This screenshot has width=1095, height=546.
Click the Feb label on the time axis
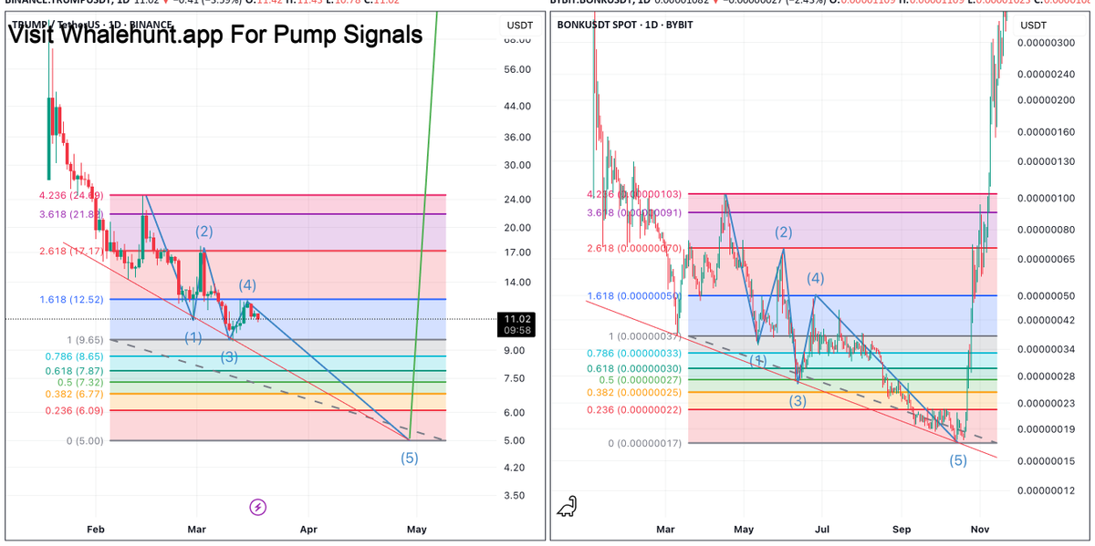95,529
